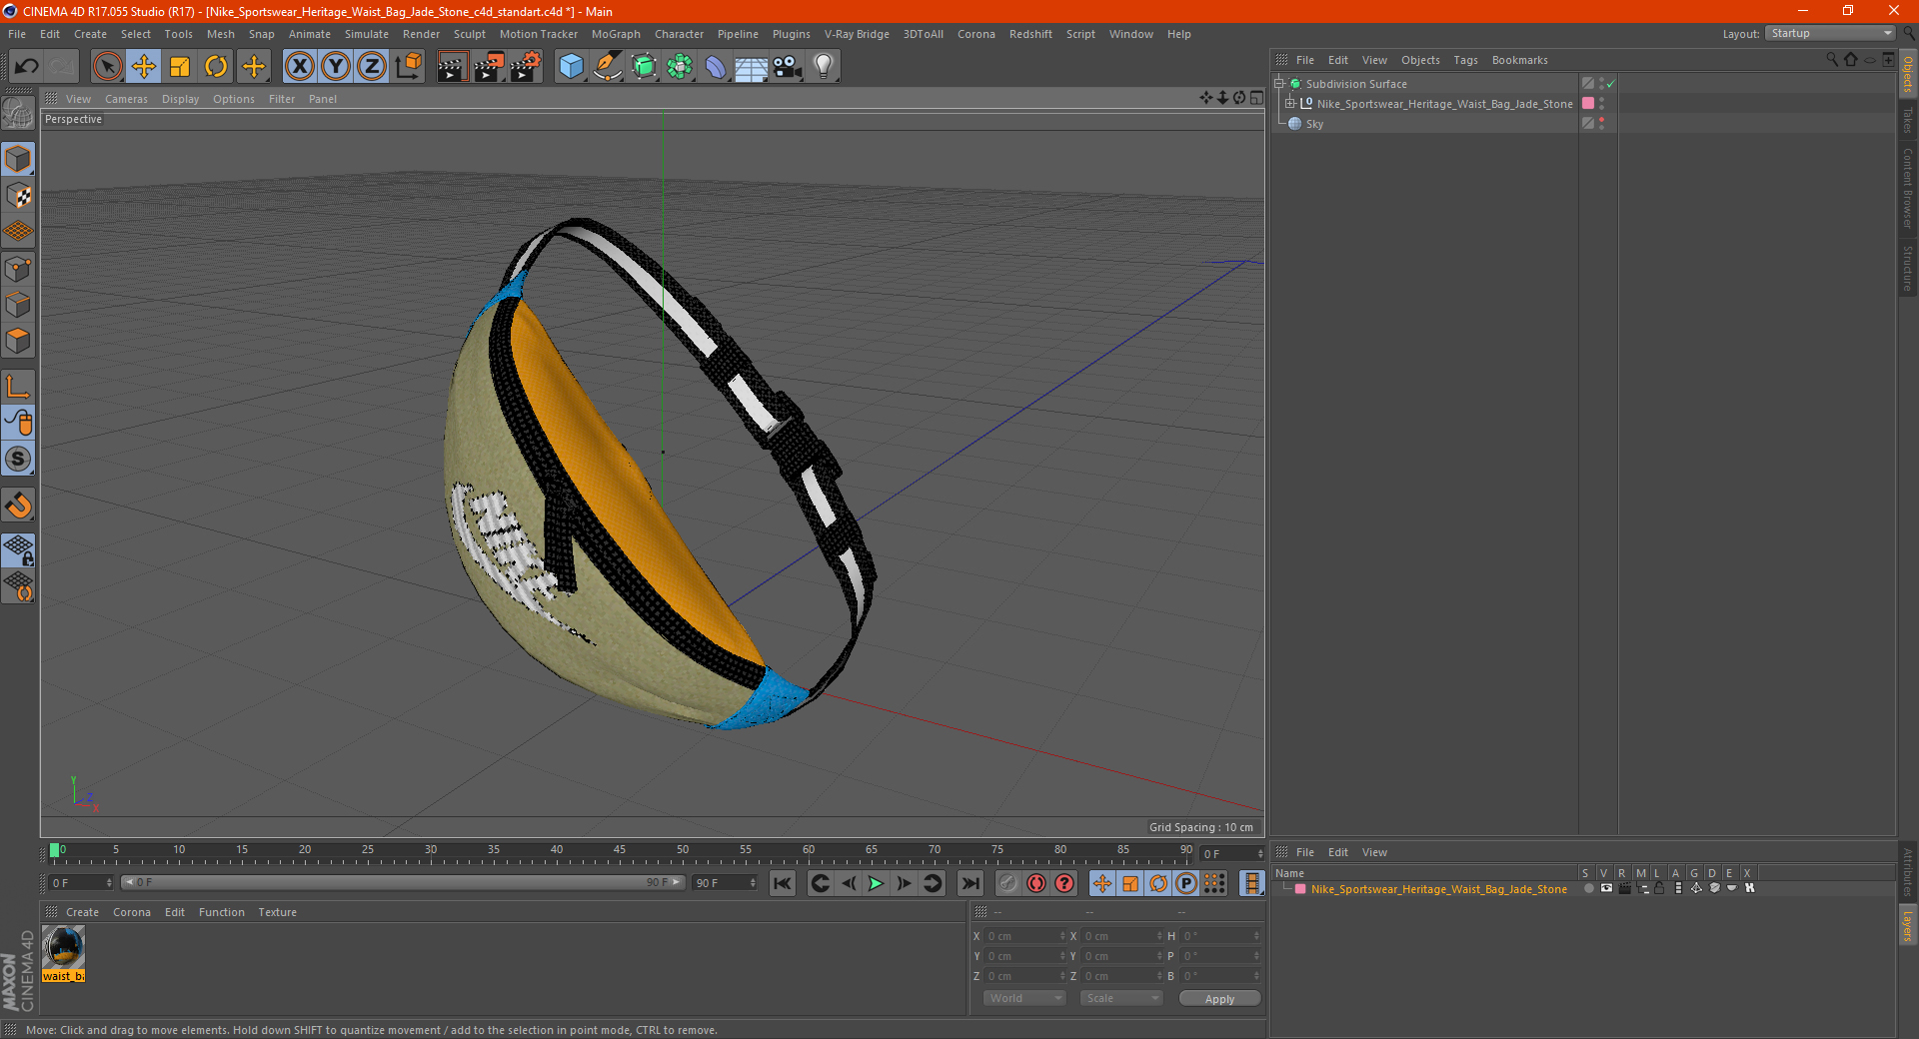Open the Layout Startup dropdown
The height and width of the screenshot is (1039, 1919).
coord(1830,33)
